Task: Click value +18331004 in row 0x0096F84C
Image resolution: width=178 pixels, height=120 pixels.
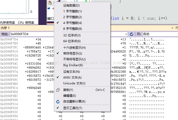Action: [33, 64]
